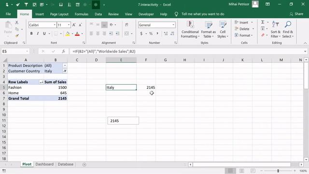This screenshot has height=174, width=309.
Task: Open Row Labels sort dropdown
Action: click(41, 82)
